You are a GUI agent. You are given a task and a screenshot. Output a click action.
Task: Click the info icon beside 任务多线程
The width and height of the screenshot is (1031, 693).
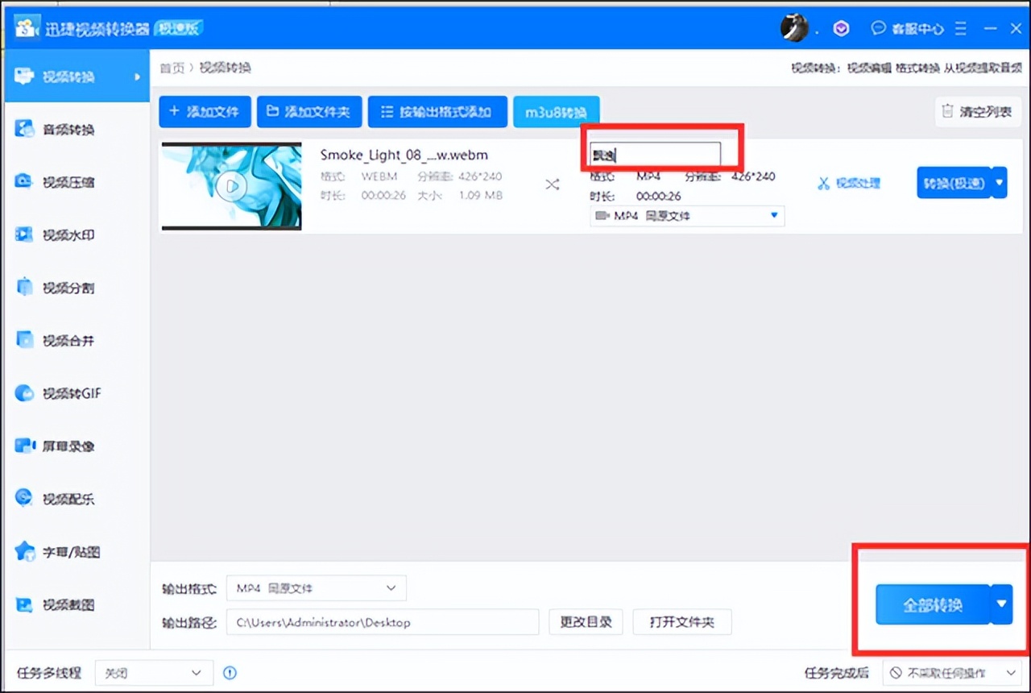230,673
